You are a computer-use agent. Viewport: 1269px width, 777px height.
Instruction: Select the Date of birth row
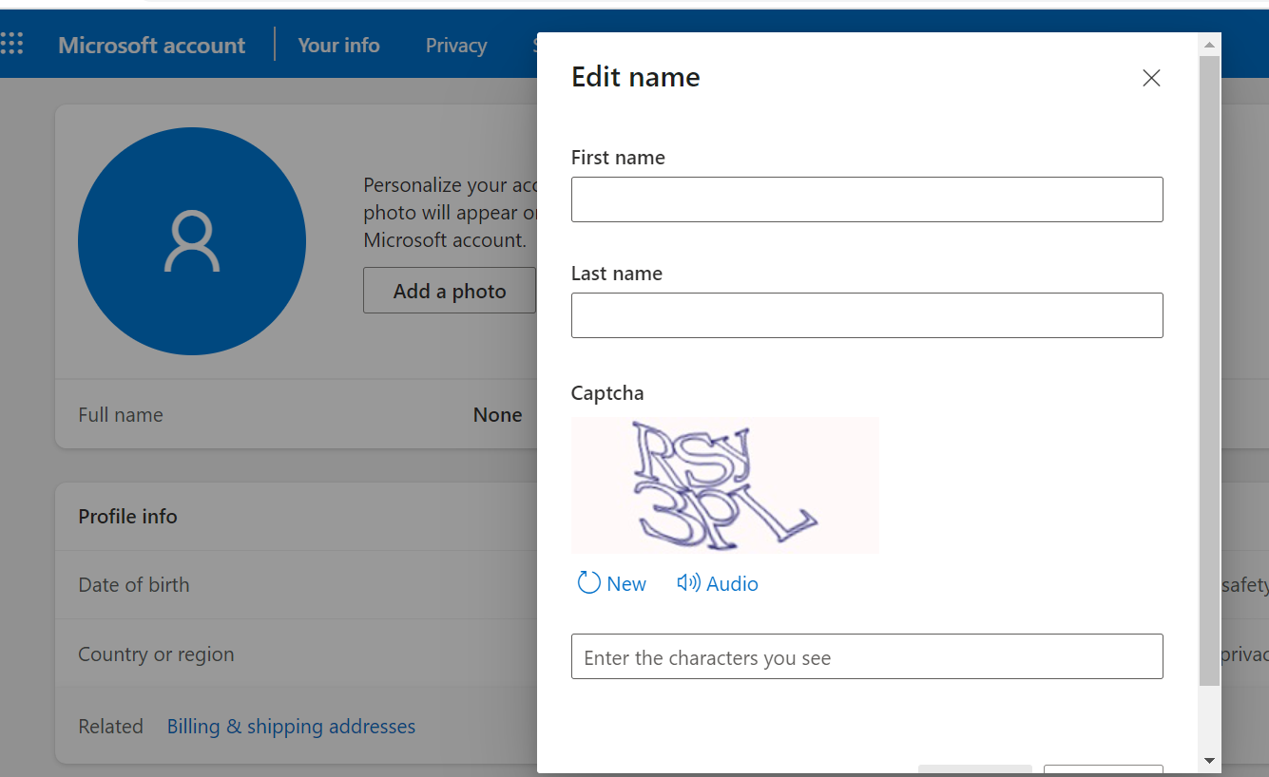point(285,585)
